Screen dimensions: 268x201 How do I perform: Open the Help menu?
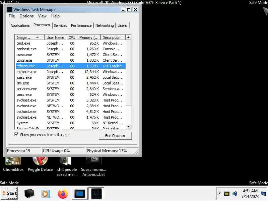coord(55,16)
